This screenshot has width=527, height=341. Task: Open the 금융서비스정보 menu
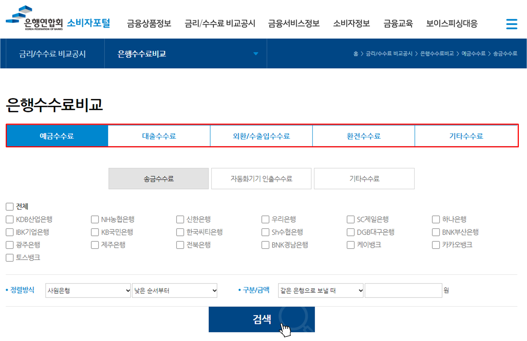coord(294,23)
